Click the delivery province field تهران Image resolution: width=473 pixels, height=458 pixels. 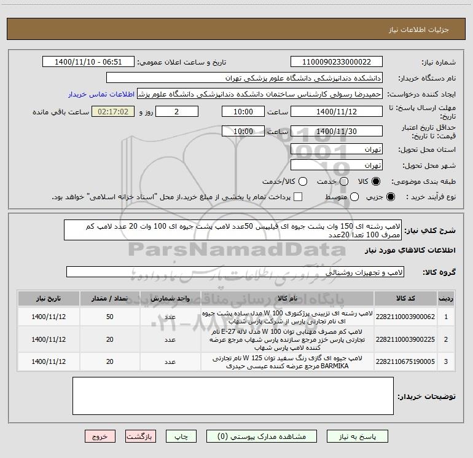[337, 149]
